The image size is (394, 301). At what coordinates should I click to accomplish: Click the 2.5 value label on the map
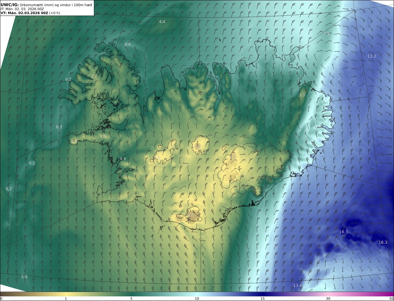pos(103,136)
